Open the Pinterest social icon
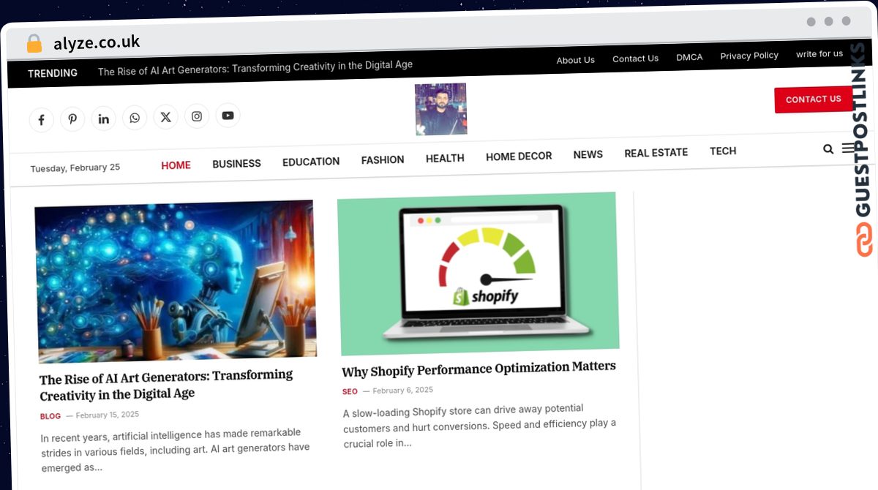Image resolution: width=878 pixels, height=490 pixels. [72, 118]
